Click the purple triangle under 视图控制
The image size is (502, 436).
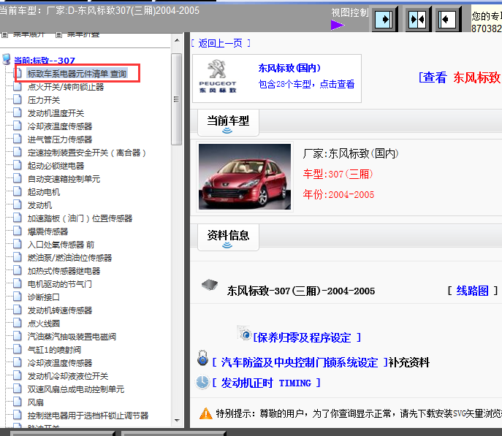click(337, 25)
